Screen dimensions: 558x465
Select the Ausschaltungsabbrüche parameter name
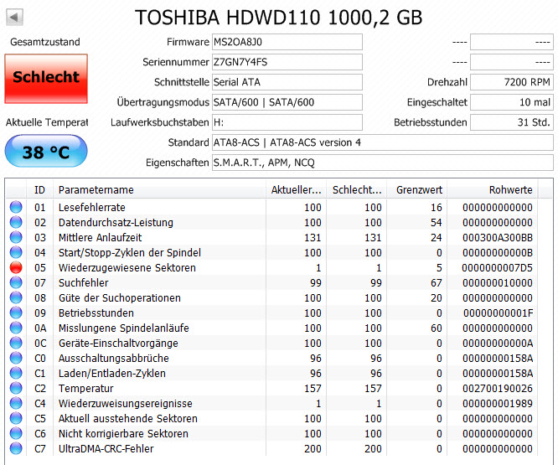pos(113,358)
